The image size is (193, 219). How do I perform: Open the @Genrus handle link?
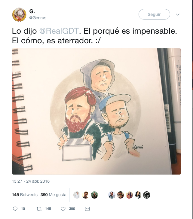(x=38, y=18)
